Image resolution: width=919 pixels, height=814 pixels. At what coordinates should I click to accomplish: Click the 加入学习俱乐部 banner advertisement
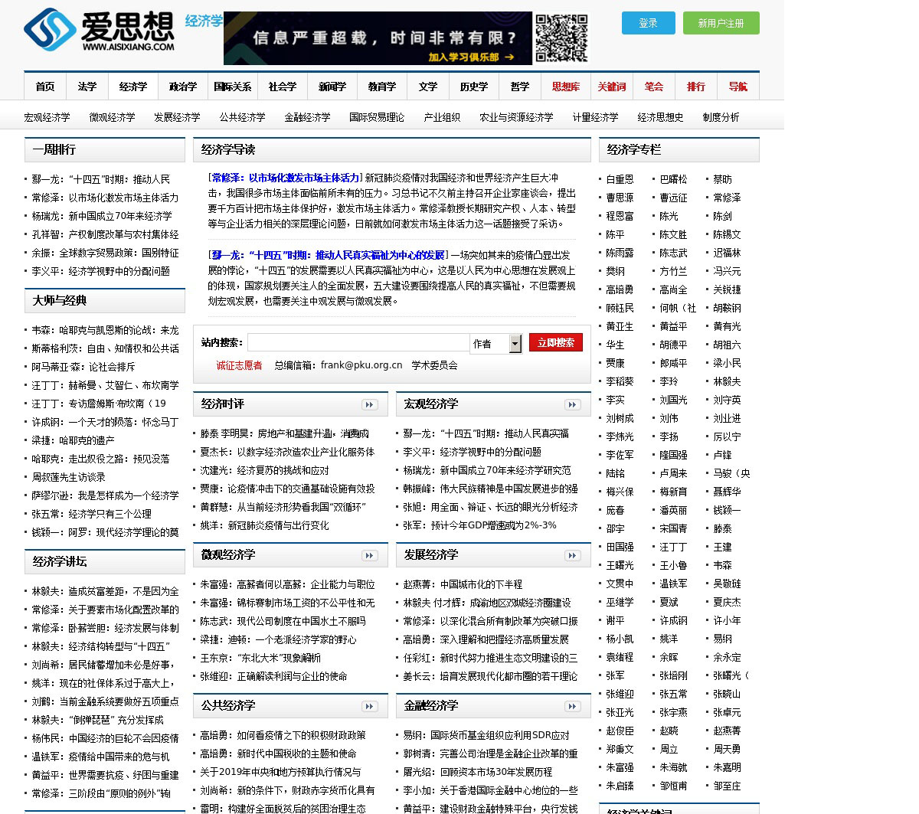pos(378,38)
